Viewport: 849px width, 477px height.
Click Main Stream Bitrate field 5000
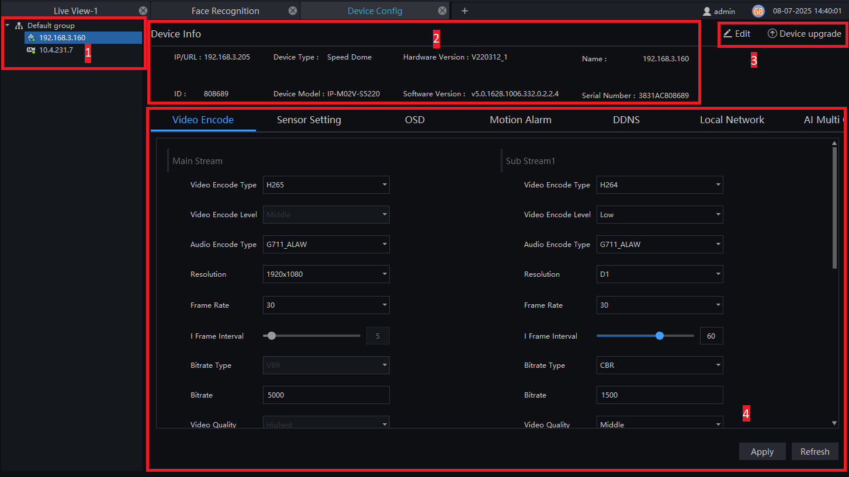click(326, 395)
